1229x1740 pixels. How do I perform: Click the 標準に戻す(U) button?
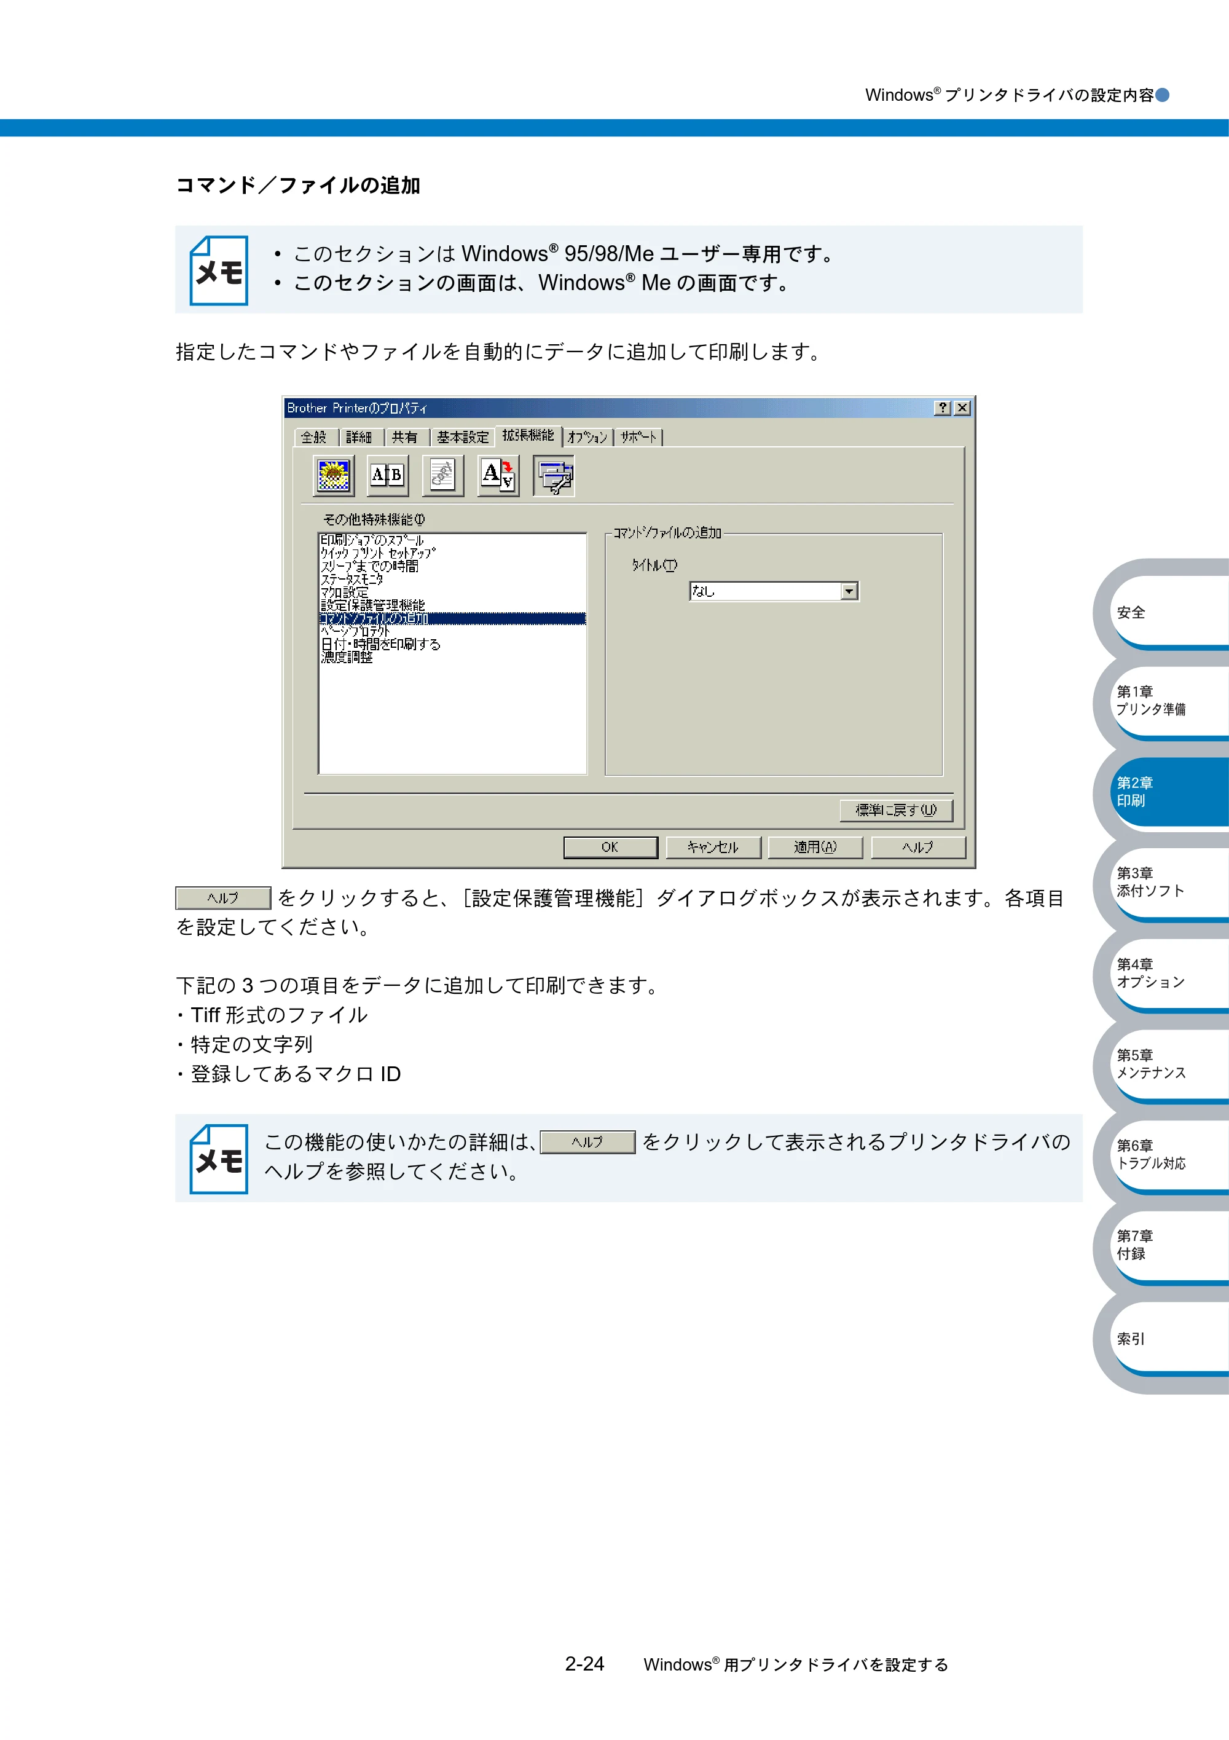point(897,810)
